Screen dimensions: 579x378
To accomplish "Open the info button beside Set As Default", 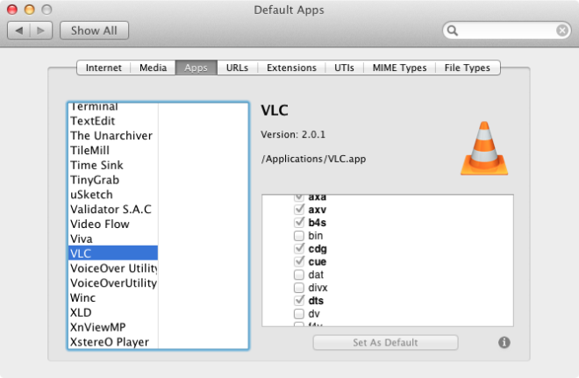I will pyautogui.click(x=504, y=343).
